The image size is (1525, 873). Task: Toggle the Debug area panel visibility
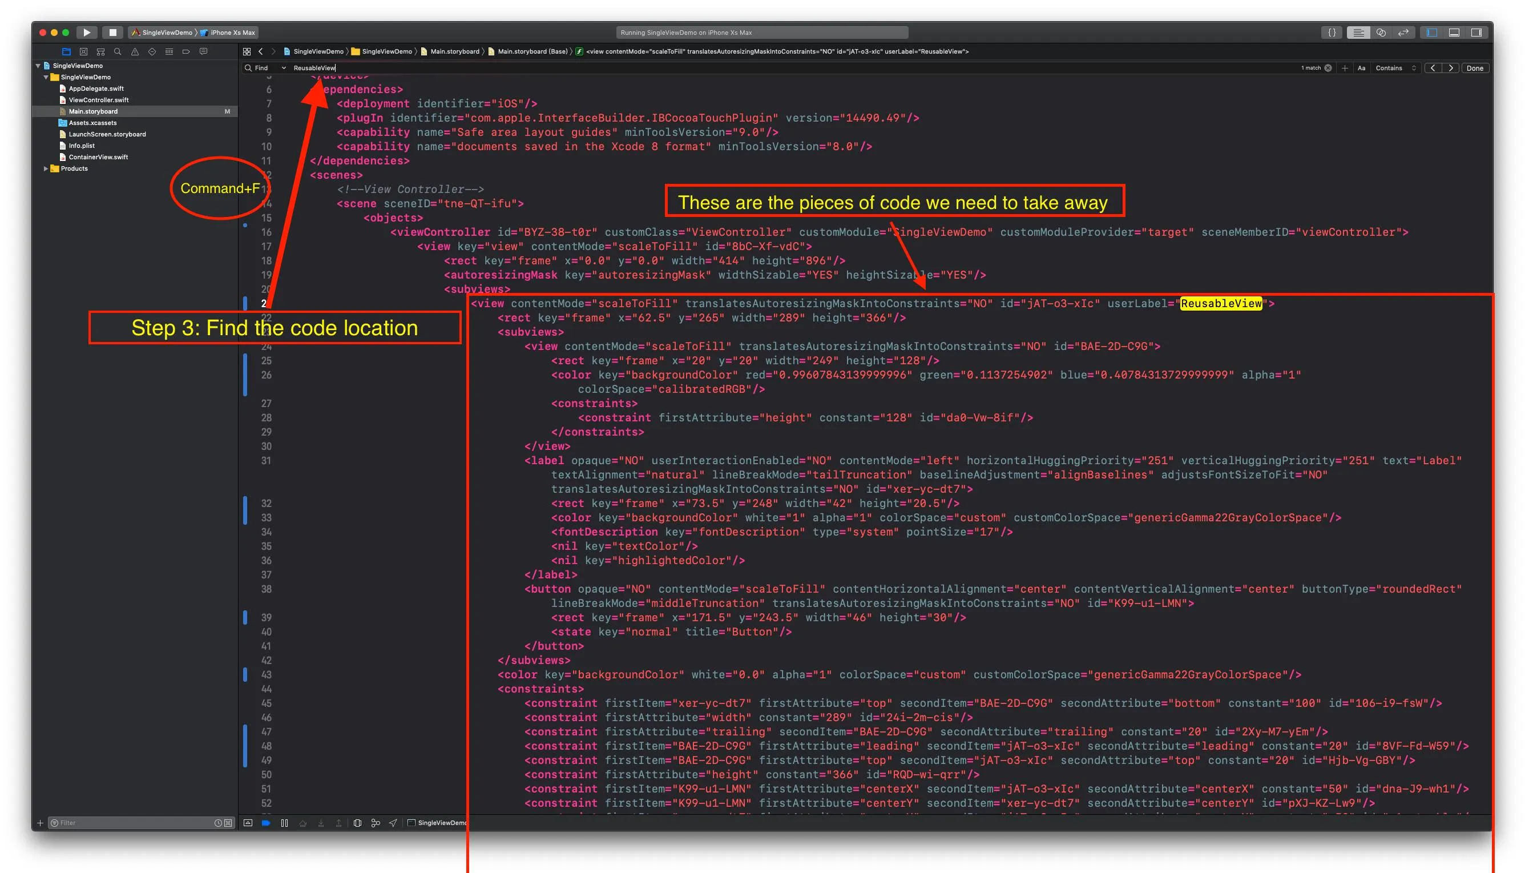pos(1454,33)
